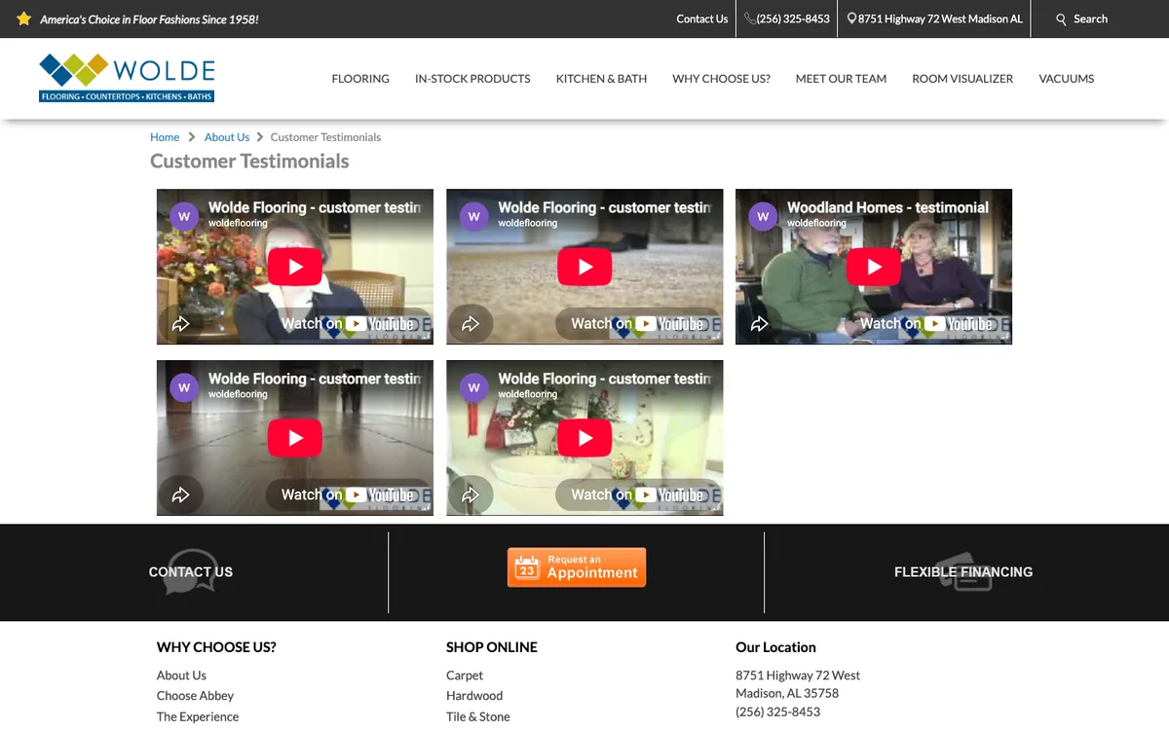Click the Search text in top bar
Viewport: 1169px width, 730px height.
pos(1090,18)
